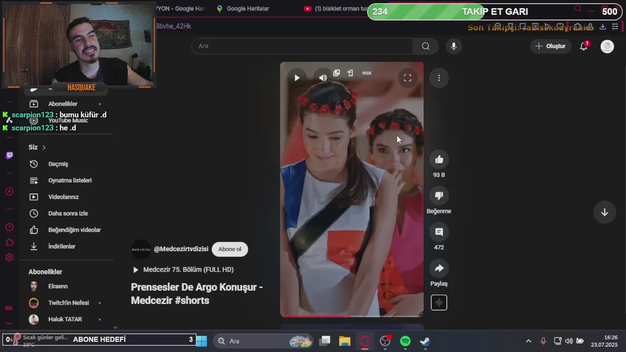Share the short using Paylaş
The width and height of the screenshot is (626, 352).
[439, 268]
